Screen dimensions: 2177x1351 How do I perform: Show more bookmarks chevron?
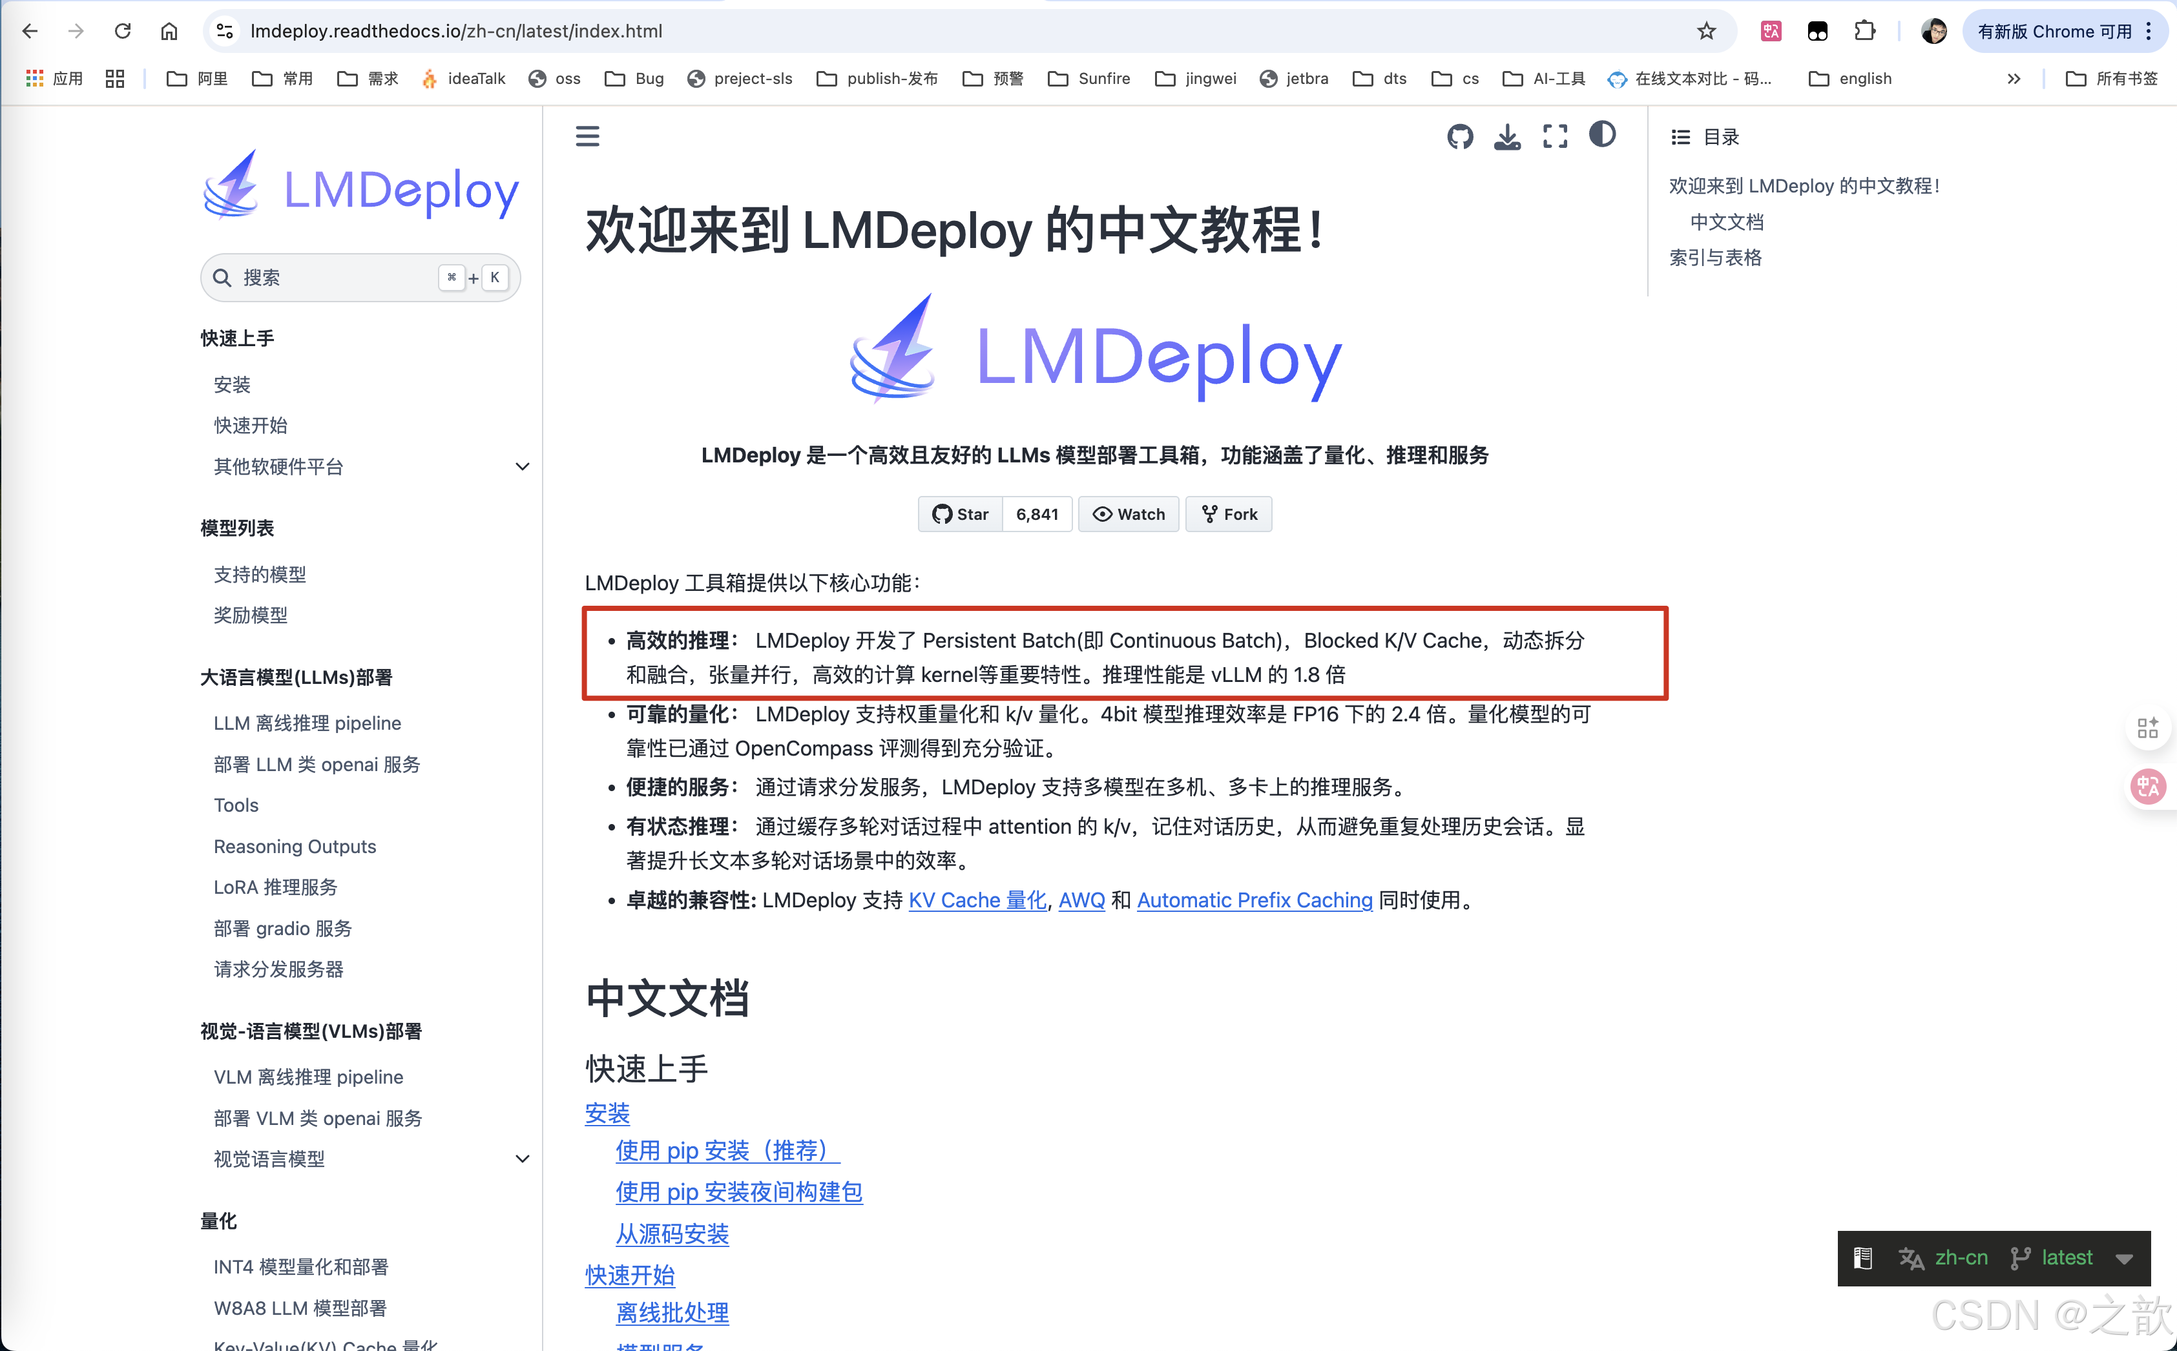pos(2014,79)
